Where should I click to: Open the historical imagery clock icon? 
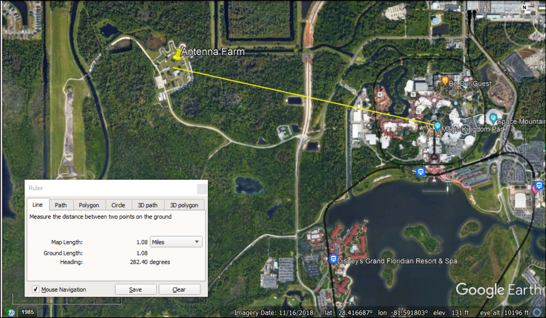tap(11, 312)
